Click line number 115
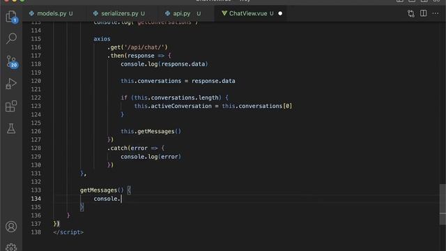The height and width of the screenshot is (251, 446). pyautogui.click(x=36, y=39)
